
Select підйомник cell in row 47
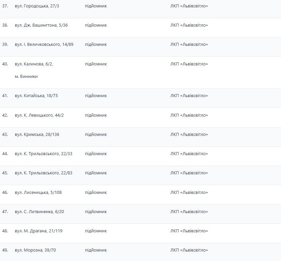pyautogui.click(x=96, y=212)
